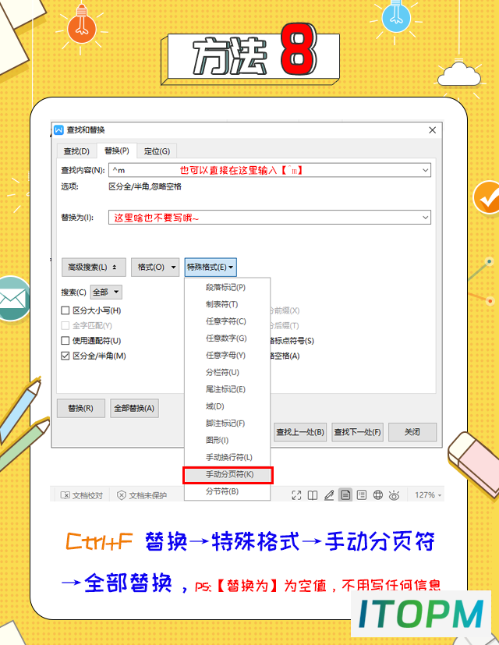
Task: Select outline view icon in status bar
Action: (362, 494)
